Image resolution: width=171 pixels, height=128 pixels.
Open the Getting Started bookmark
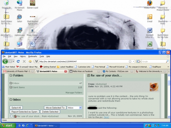[x=48, y=67]
